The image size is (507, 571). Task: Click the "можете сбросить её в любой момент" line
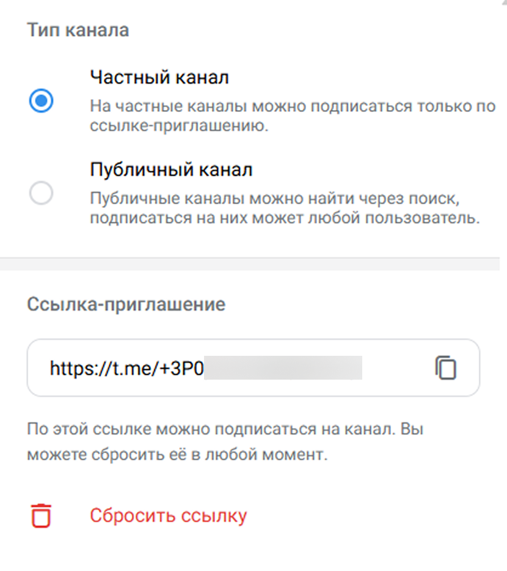pos(178,455)
